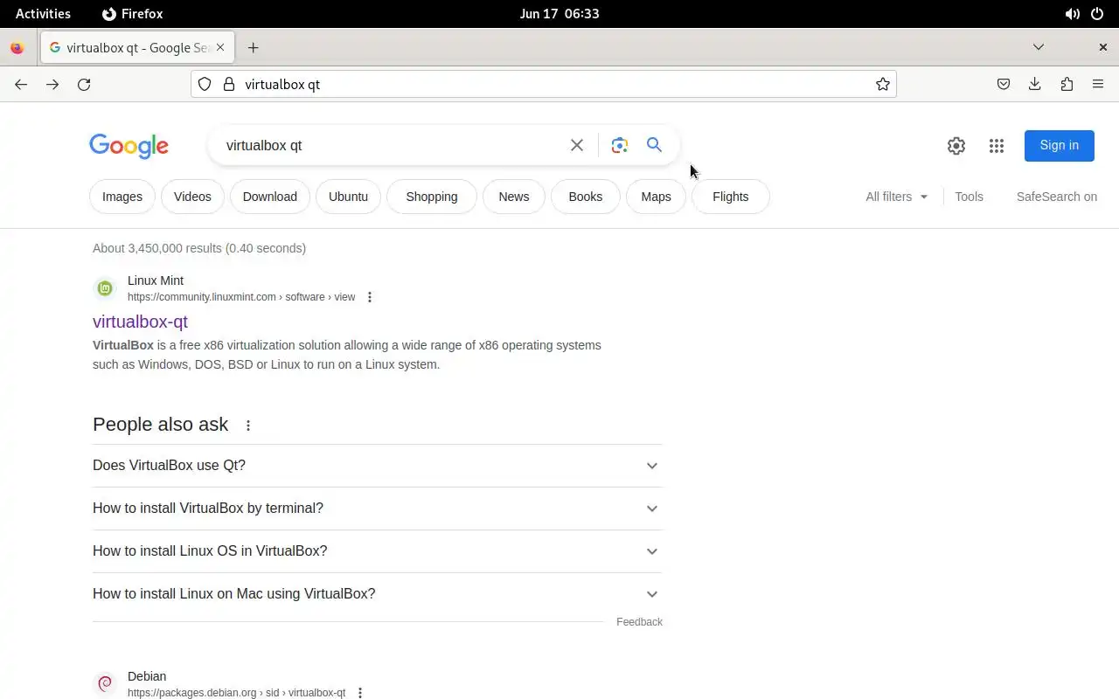
Task: Open the Pocket save icon
Action: (1004, 84)
